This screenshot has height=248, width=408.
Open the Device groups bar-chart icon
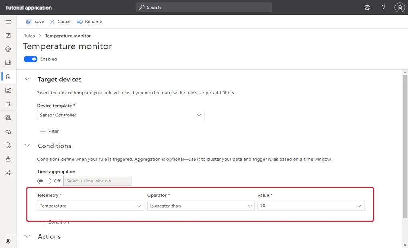(x=8, y=62)
